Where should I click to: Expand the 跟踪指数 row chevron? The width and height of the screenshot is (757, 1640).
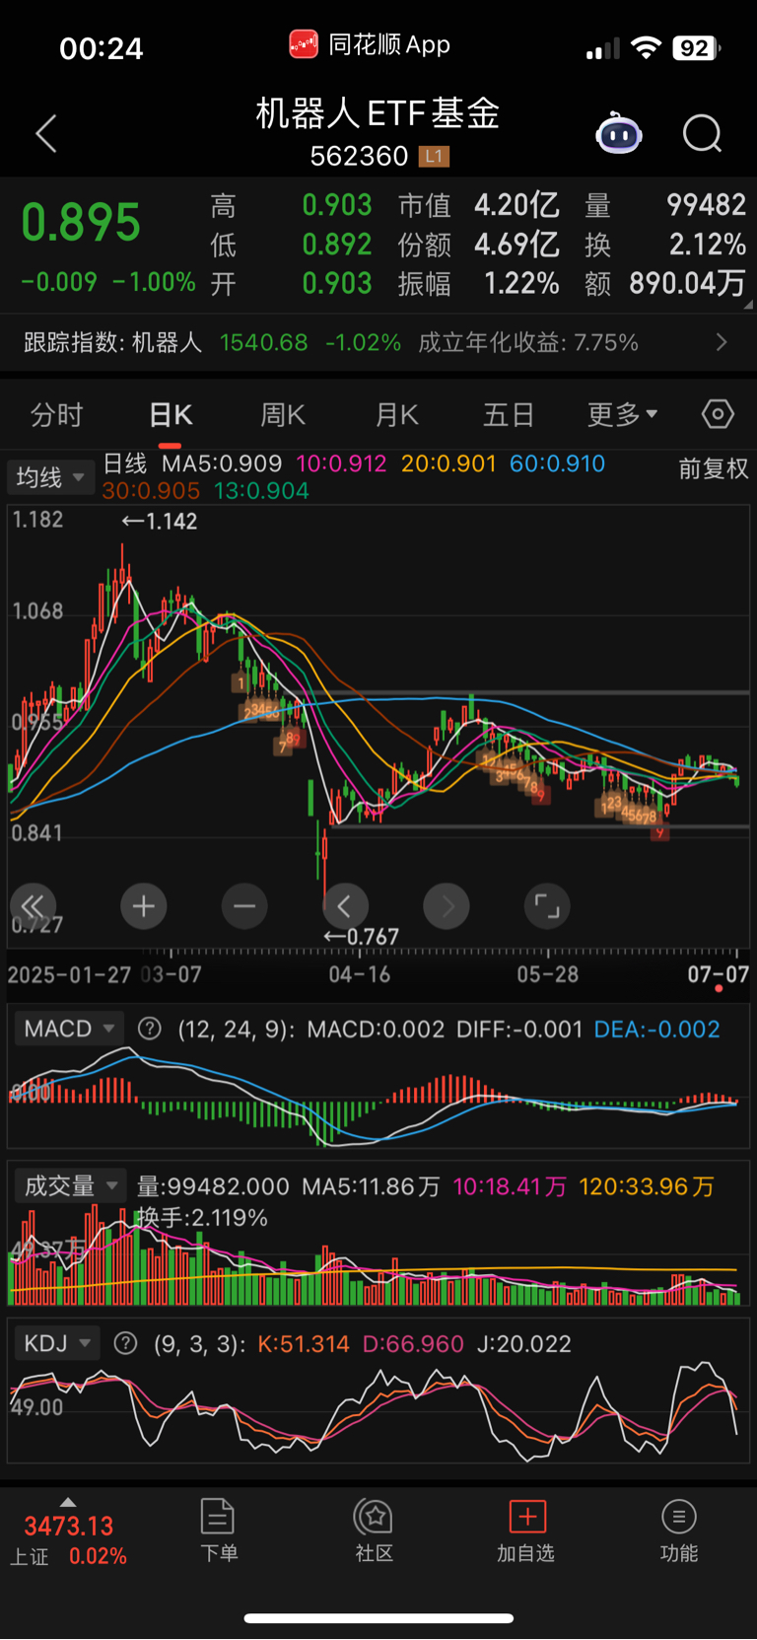[722, 342]
